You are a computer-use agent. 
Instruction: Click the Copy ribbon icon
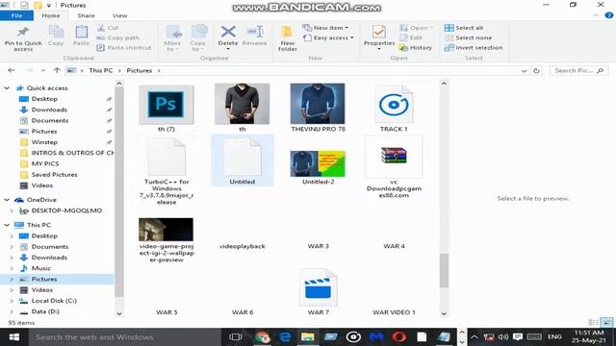[x=56, y=32]
